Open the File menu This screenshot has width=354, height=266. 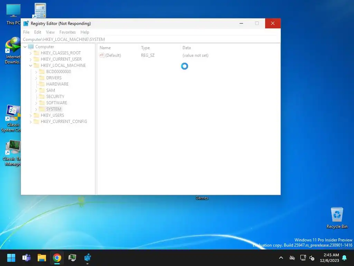click(26, 32)
